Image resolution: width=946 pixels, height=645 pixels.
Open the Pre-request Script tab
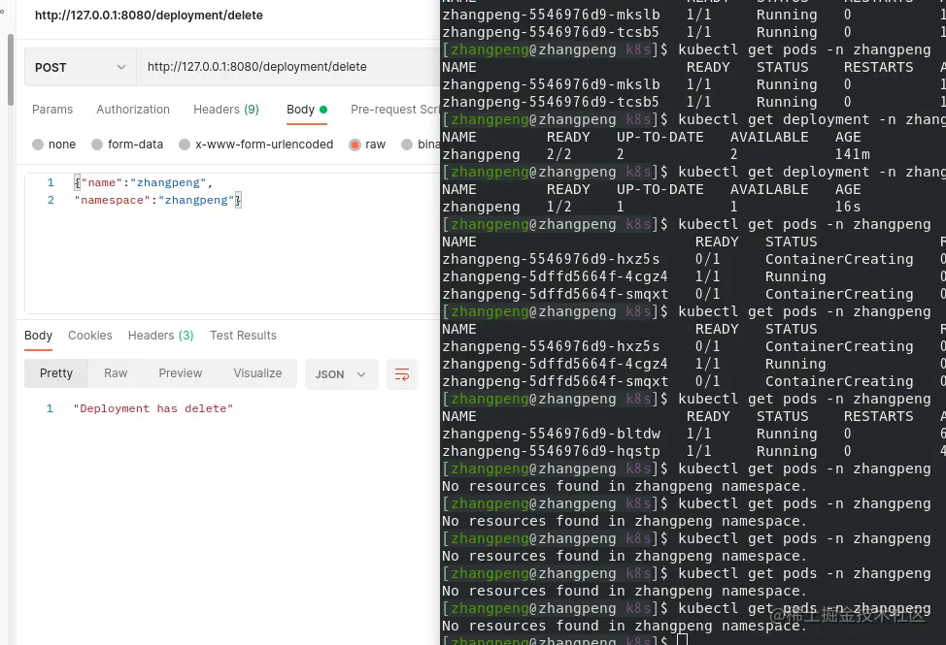[395, 110]
